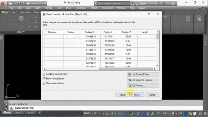
Task: Open the workspace switching dropdown arrow
Action: (176, 113)
